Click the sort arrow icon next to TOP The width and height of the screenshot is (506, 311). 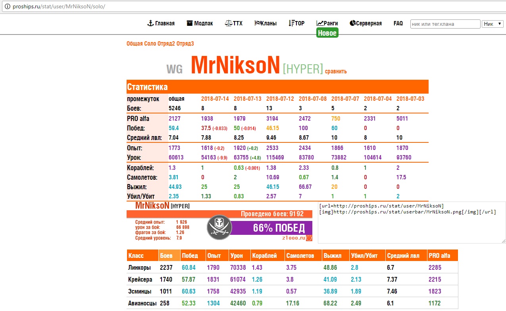tap(291, 23)
